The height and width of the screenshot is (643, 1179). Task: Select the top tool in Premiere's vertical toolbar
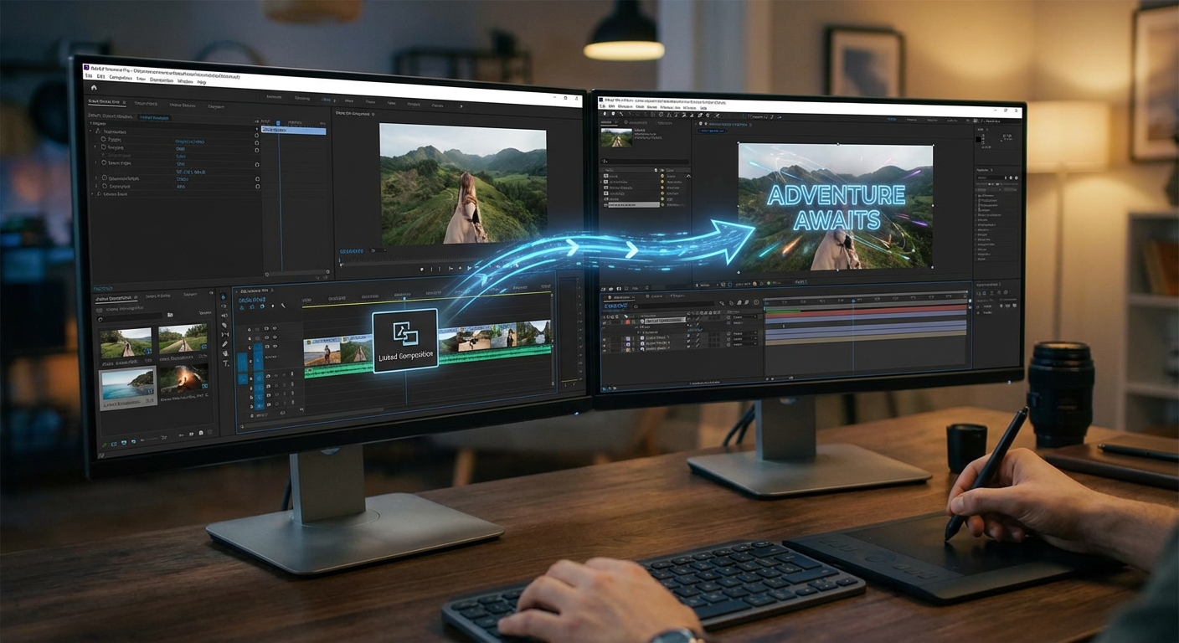pos(223,296)
